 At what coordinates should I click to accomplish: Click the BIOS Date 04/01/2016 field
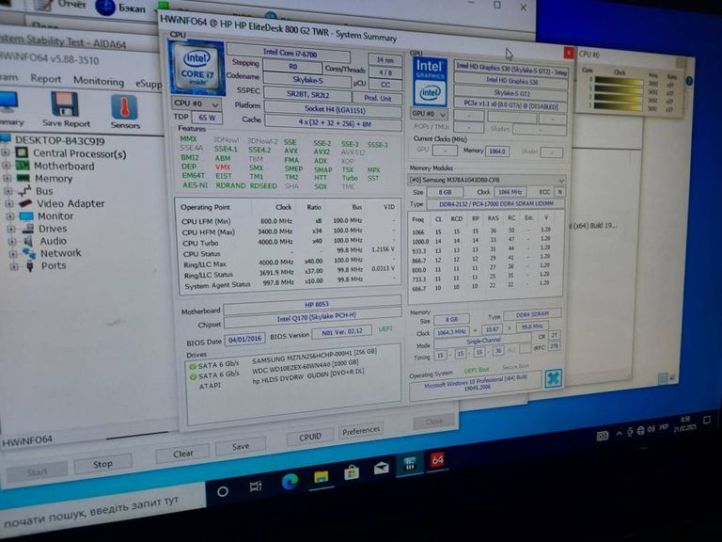[245, 339]
